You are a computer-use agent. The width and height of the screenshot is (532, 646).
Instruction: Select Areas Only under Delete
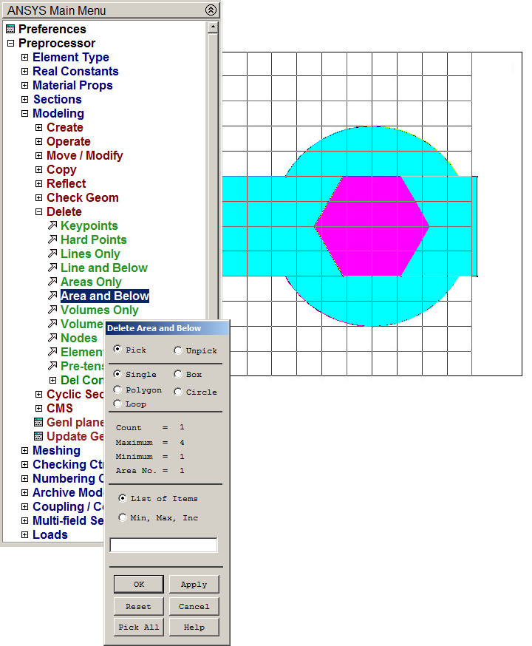pos(91,282)
